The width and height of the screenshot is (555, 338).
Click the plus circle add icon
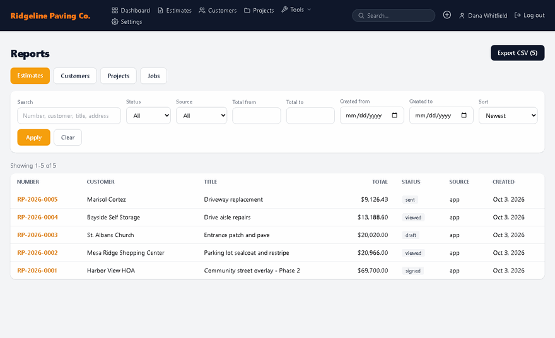point(447,15)
